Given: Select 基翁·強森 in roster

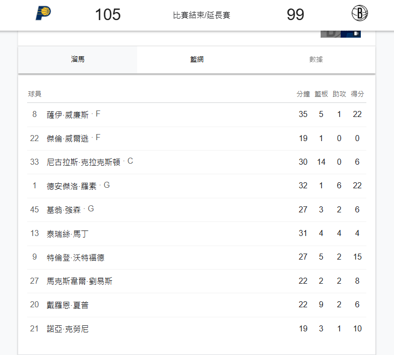Looking at the screenshot, I should (63, 210).
